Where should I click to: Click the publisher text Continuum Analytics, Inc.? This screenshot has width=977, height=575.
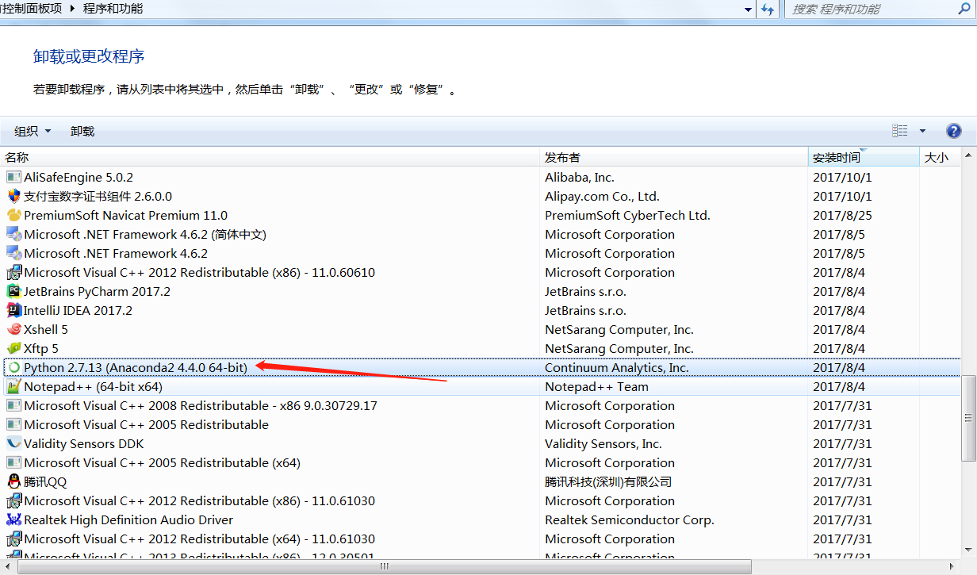pos(617,368)
